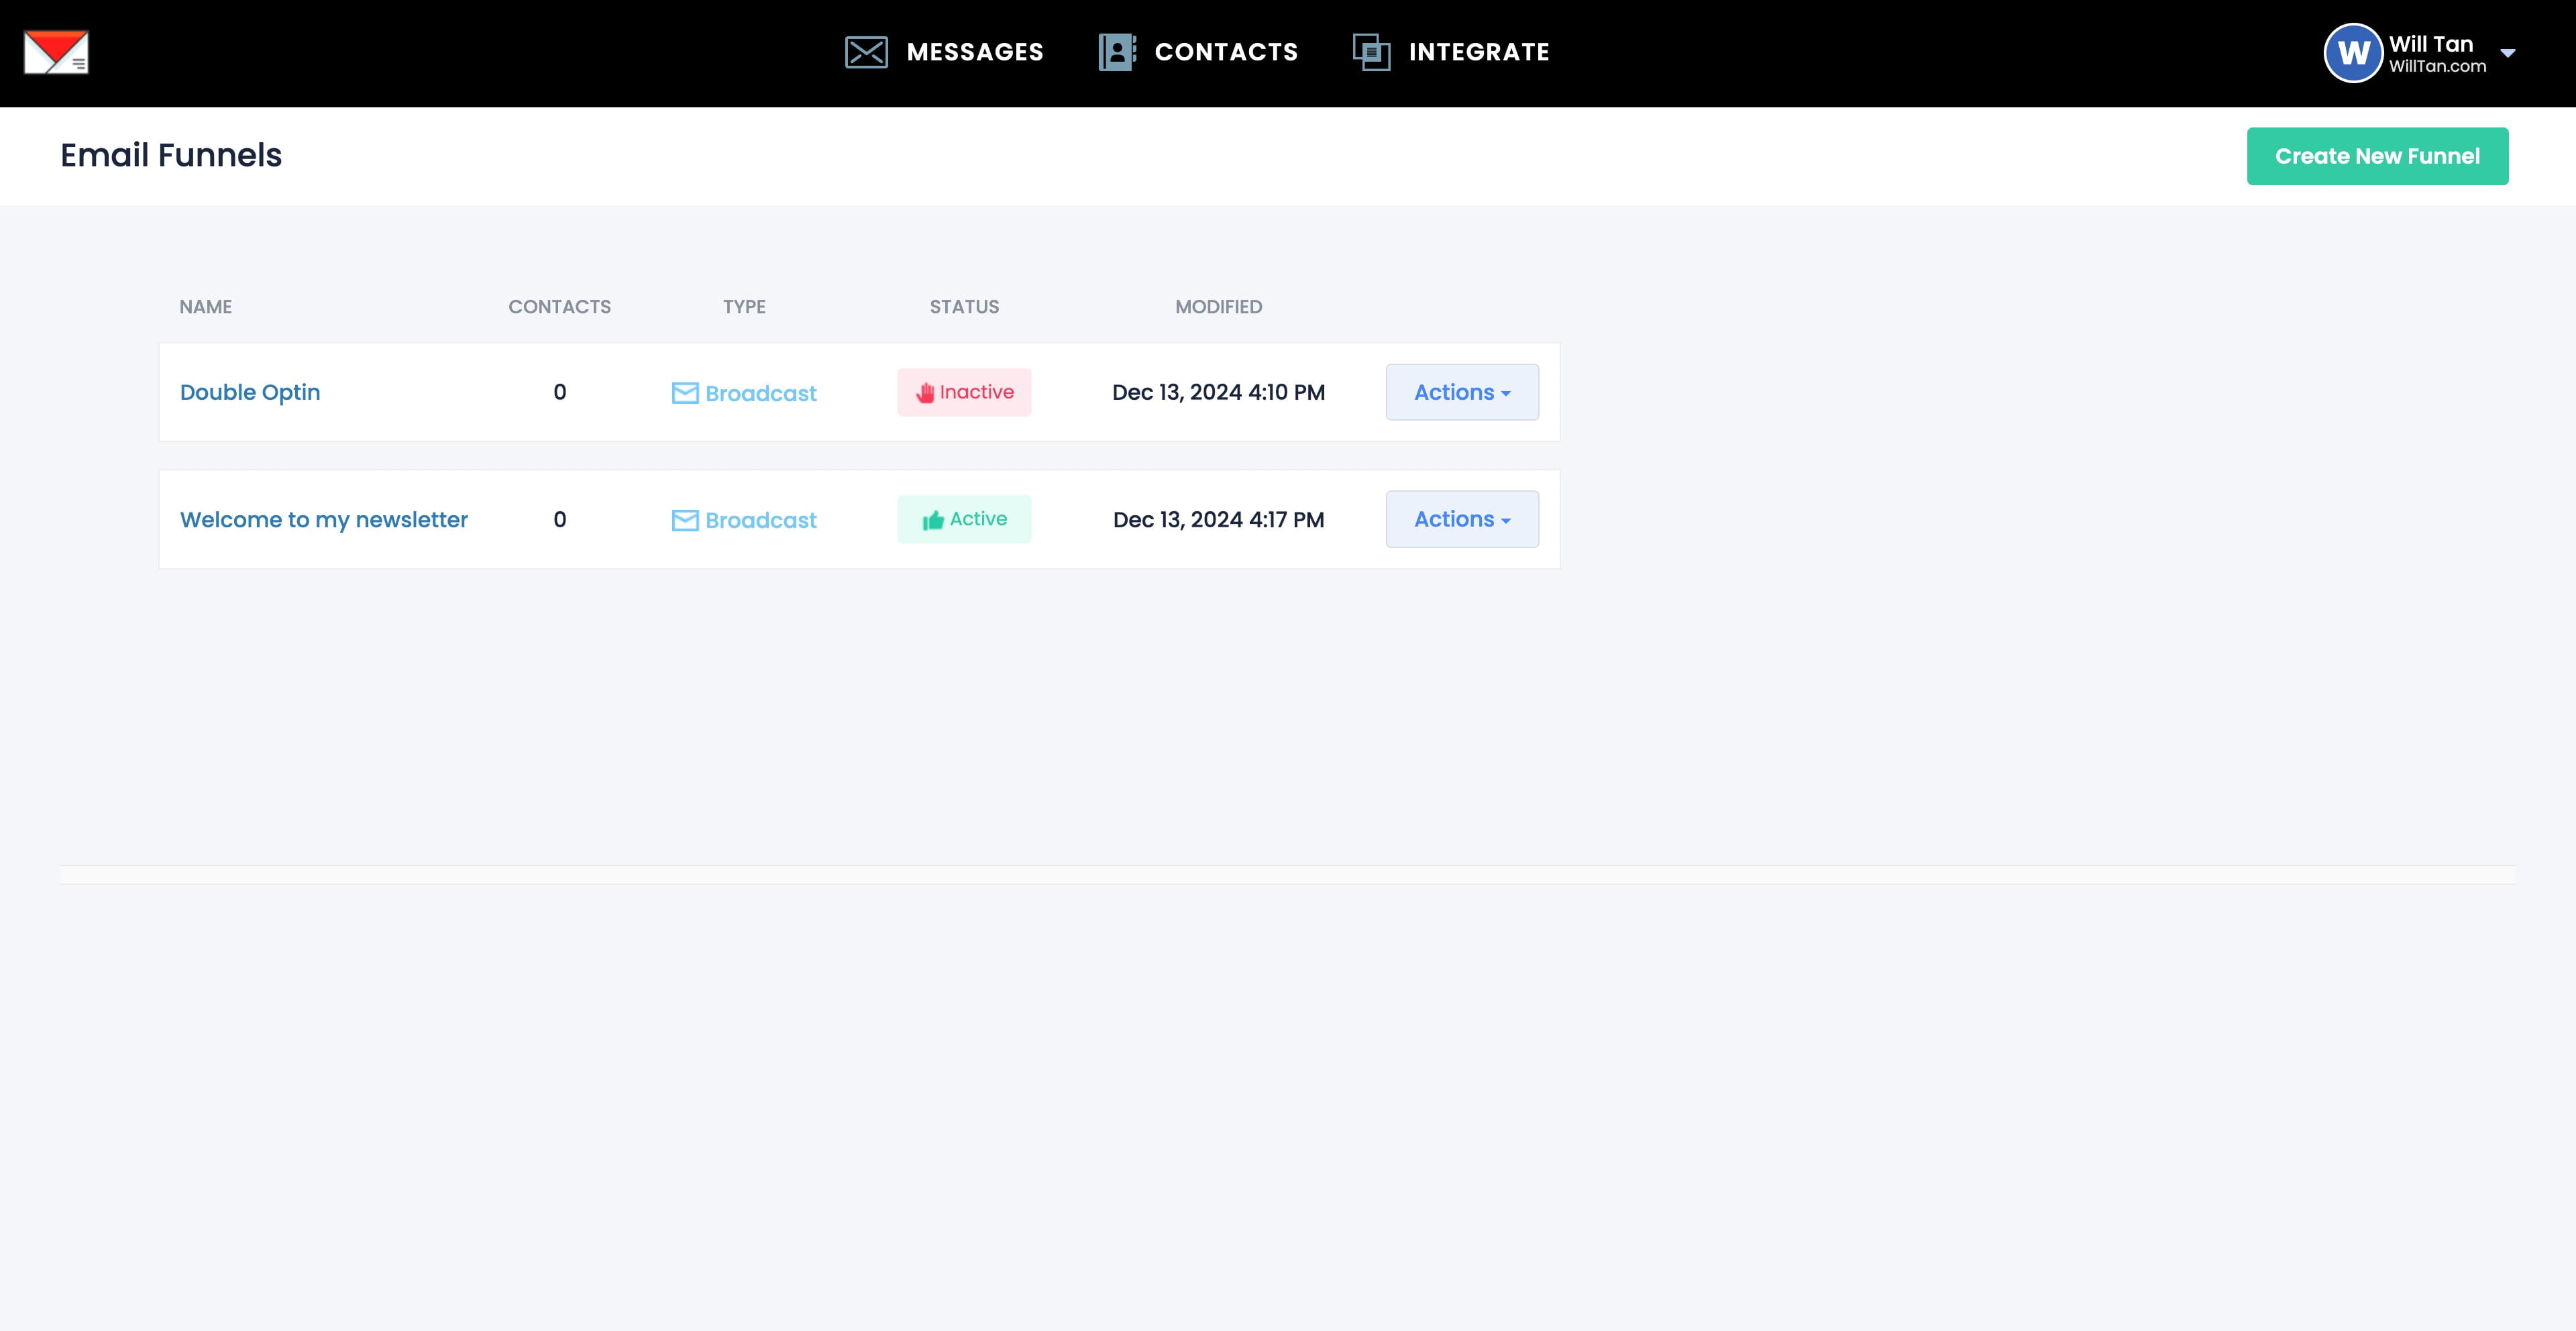Viewport: 2576px width, 1331px height.
Task: Expand the Will Tan account menu arrow
Action: pos(2507,53)
